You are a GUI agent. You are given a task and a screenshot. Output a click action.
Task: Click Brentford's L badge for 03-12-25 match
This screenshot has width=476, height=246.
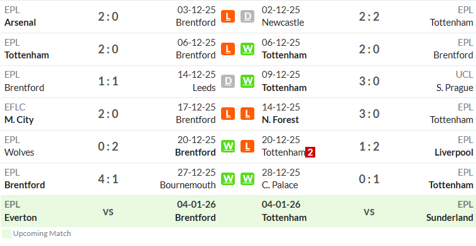coord(228,16)
